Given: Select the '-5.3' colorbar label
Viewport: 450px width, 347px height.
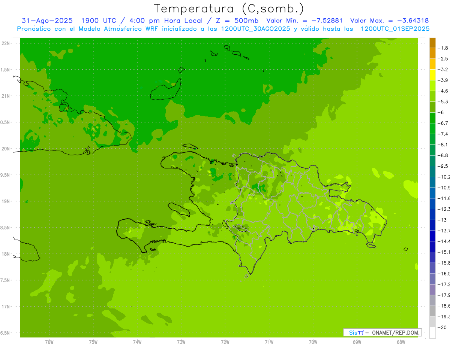Looking at the screenshot, I should [443, 102].
